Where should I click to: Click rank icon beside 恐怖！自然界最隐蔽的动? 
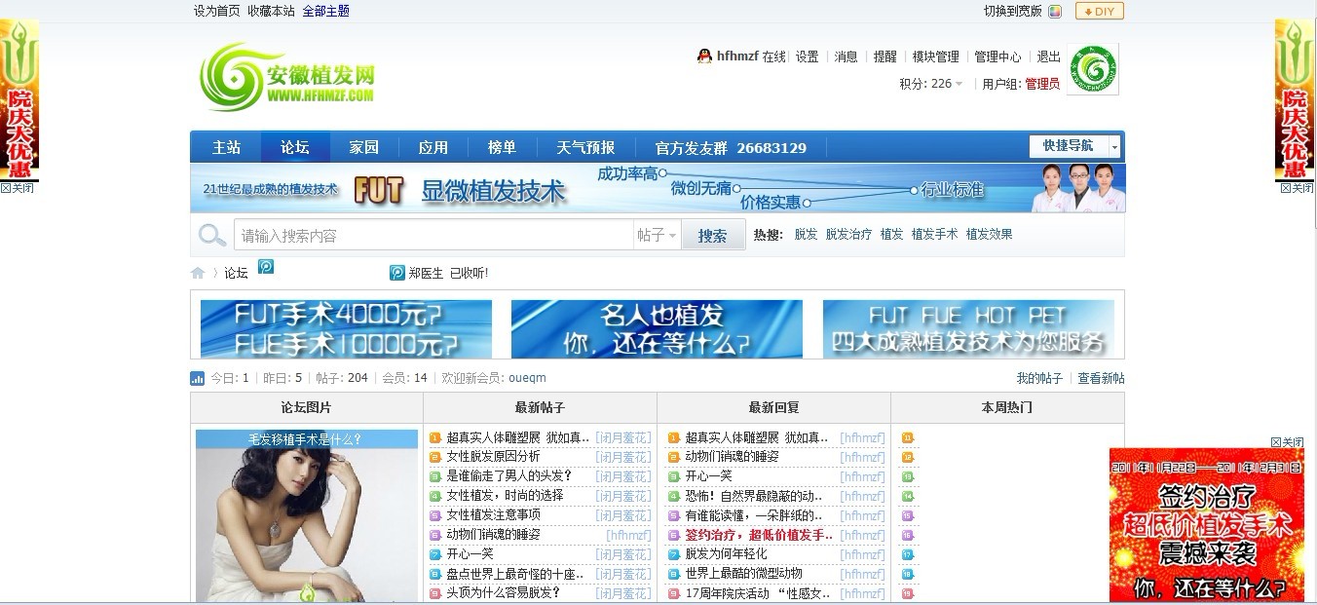pyautogui.click(x=673, y=496)
